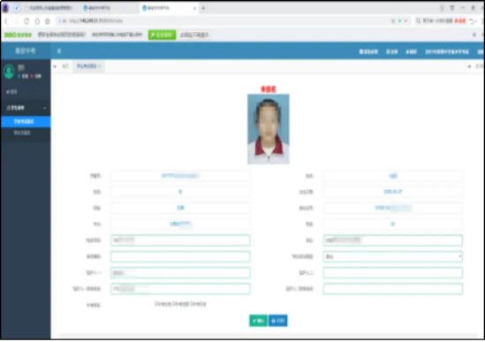
Task: Bookmark page with the star icon
Action: 48,21
